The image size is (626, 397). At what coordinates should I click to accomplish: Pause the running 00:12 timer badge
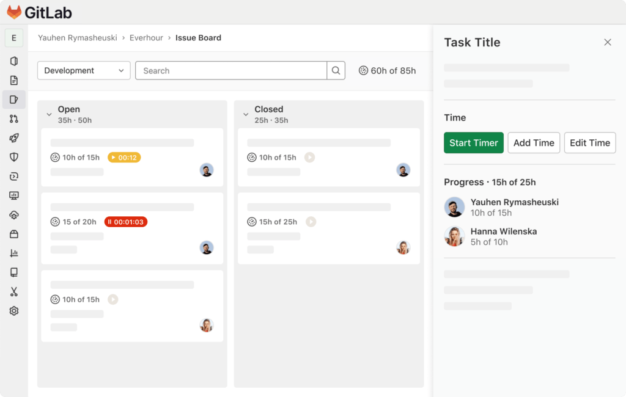[124, 157]
